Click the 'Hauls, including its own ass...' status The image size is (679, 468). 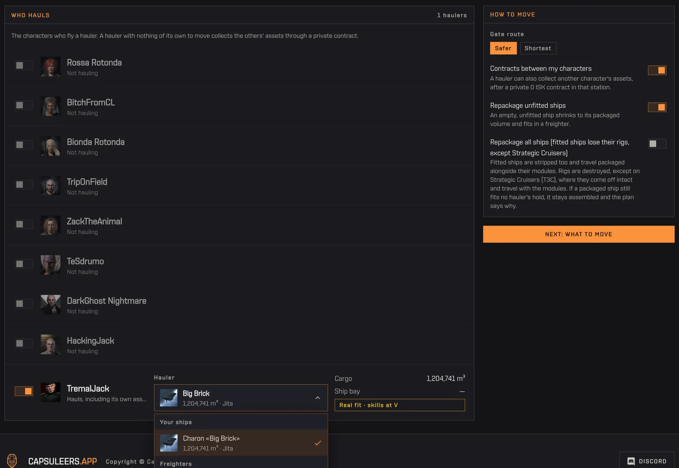pyautogui.click(x=107, y=399)
